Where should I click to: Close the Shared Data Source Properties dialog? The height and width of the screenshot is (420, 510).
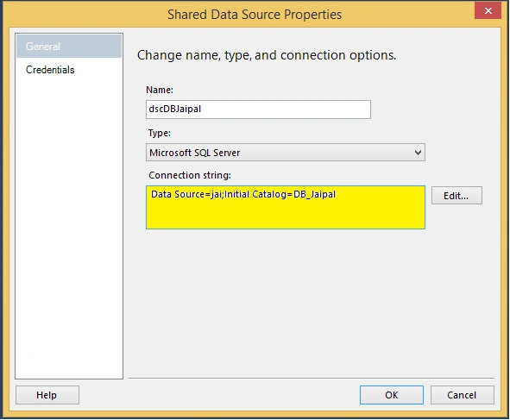point(488,10)
